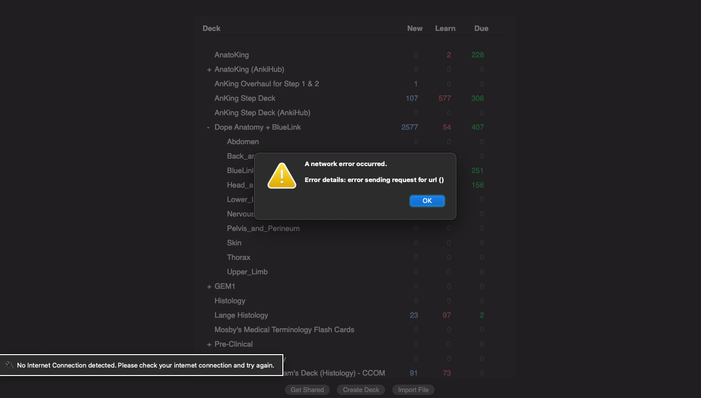
Task: Click the Create Deck button
Action: point(361,390)
